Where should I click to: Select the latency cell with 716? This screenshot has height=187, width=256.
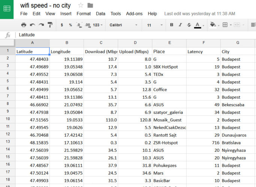(204, 142)
